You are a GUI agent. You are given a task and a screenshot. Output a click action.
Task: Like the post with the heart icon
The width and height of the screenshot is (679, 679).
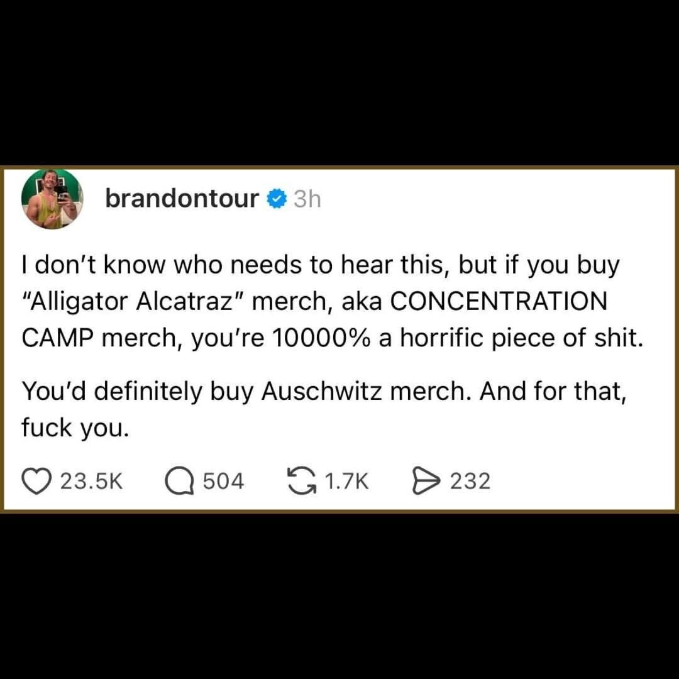[37, 481]
